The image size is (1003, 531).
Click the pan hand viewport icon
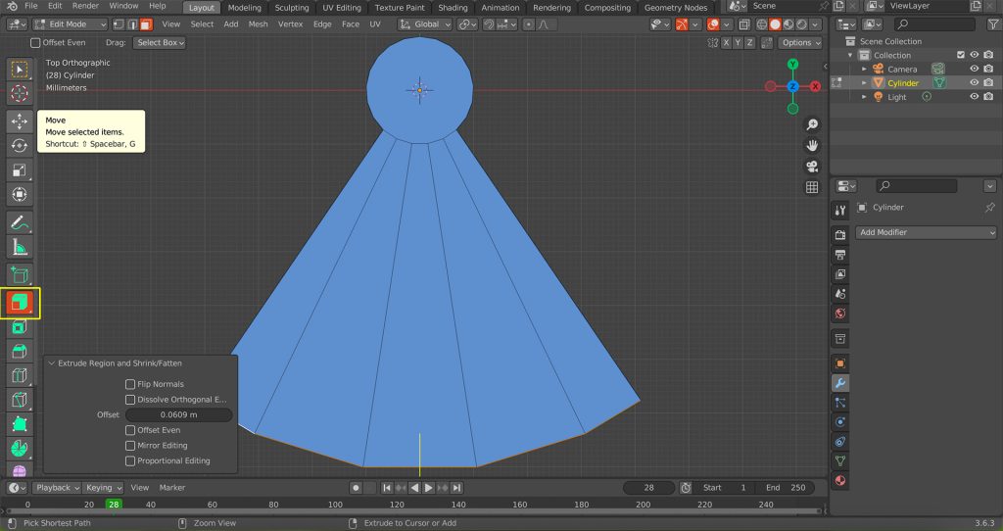coord(812,146)
